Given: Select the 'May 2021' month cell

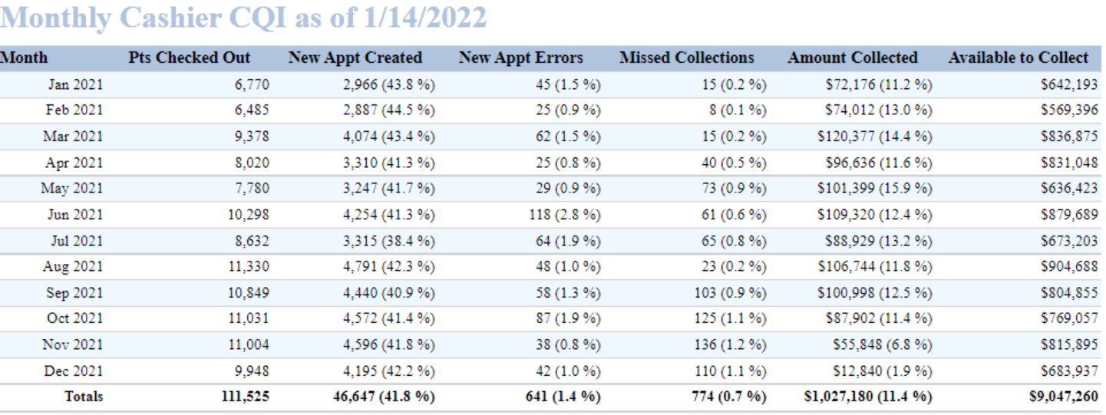Looking at the screenshot, I should point(74,189).
